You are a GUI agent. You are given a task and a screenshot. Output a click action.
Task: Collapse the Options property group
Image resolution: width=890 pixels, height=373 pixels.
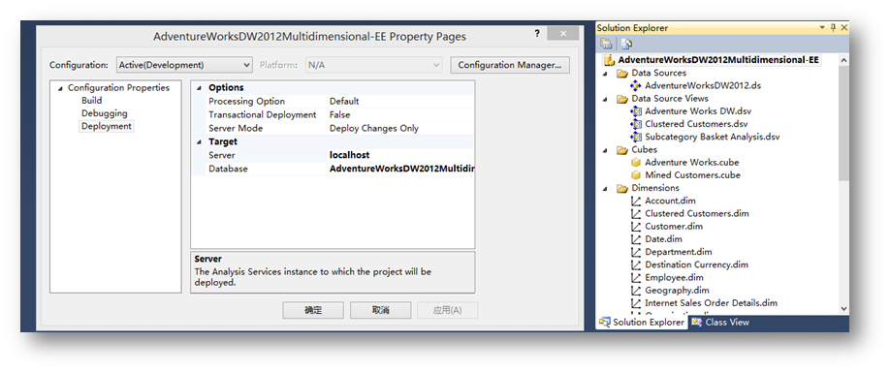199,88
